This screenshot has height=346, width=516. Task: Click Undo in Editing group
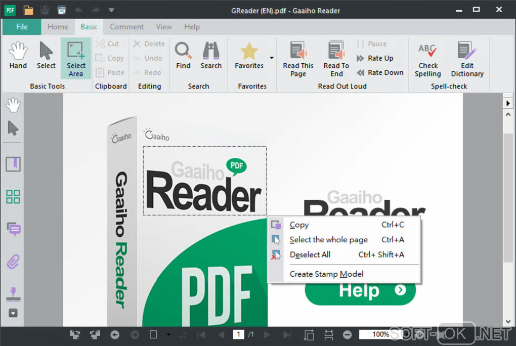coord(148,58)
